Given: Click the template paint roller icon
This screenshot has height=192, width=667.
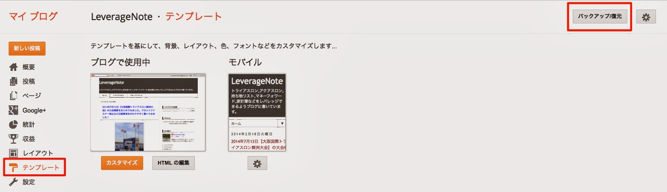Looking at the screenshot, I should (13, 168).
